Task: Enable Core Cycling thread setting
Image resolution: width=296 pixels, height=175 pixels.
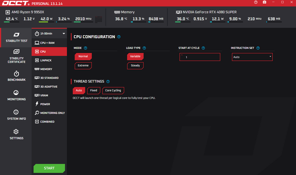Action: (x=113, y=90)
